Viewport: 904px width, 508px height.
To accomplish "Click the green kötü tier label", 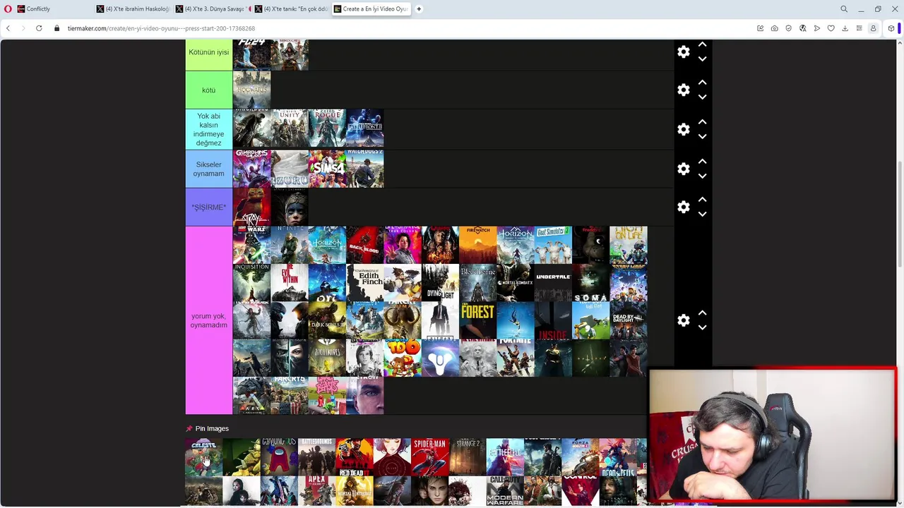I will click(208, 90).
